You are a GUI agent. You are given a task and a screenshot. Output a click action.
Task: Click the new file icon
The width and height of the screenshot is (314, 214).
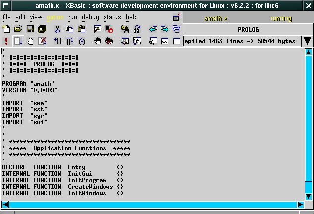pyautogui.click(x=6, y=29)
